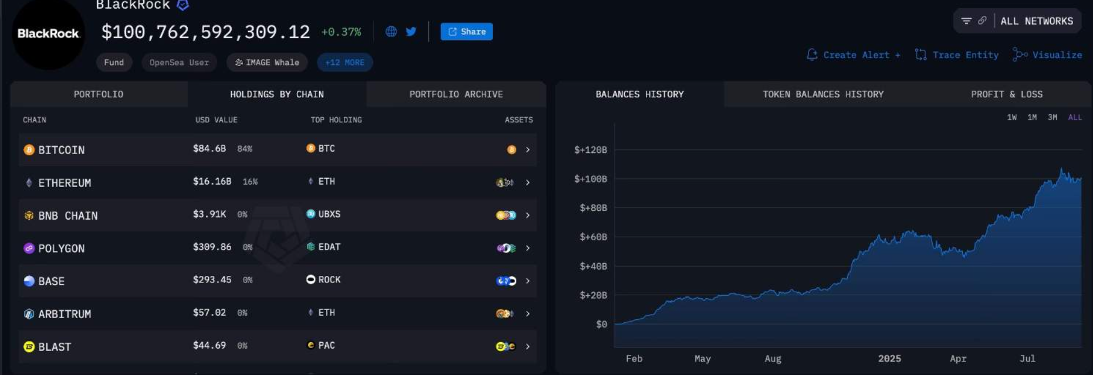The image size is (1093, 375).
Task: Open the globe website icon
Action: point(391,32)
